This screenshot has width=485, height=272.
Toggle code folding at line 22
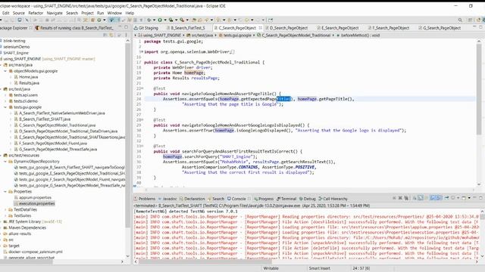tap(142, 88)
